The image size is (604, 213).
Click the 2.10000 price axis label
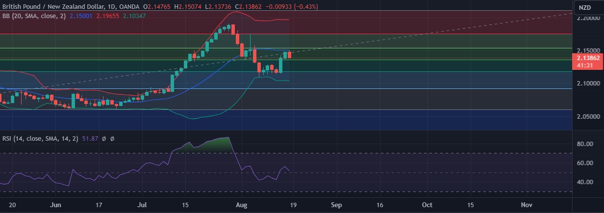pyautogui.click(x=589, y=84)
